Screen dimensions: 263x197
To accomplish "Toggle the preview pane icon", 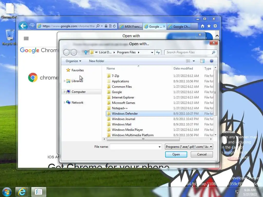I will point(202,61).
